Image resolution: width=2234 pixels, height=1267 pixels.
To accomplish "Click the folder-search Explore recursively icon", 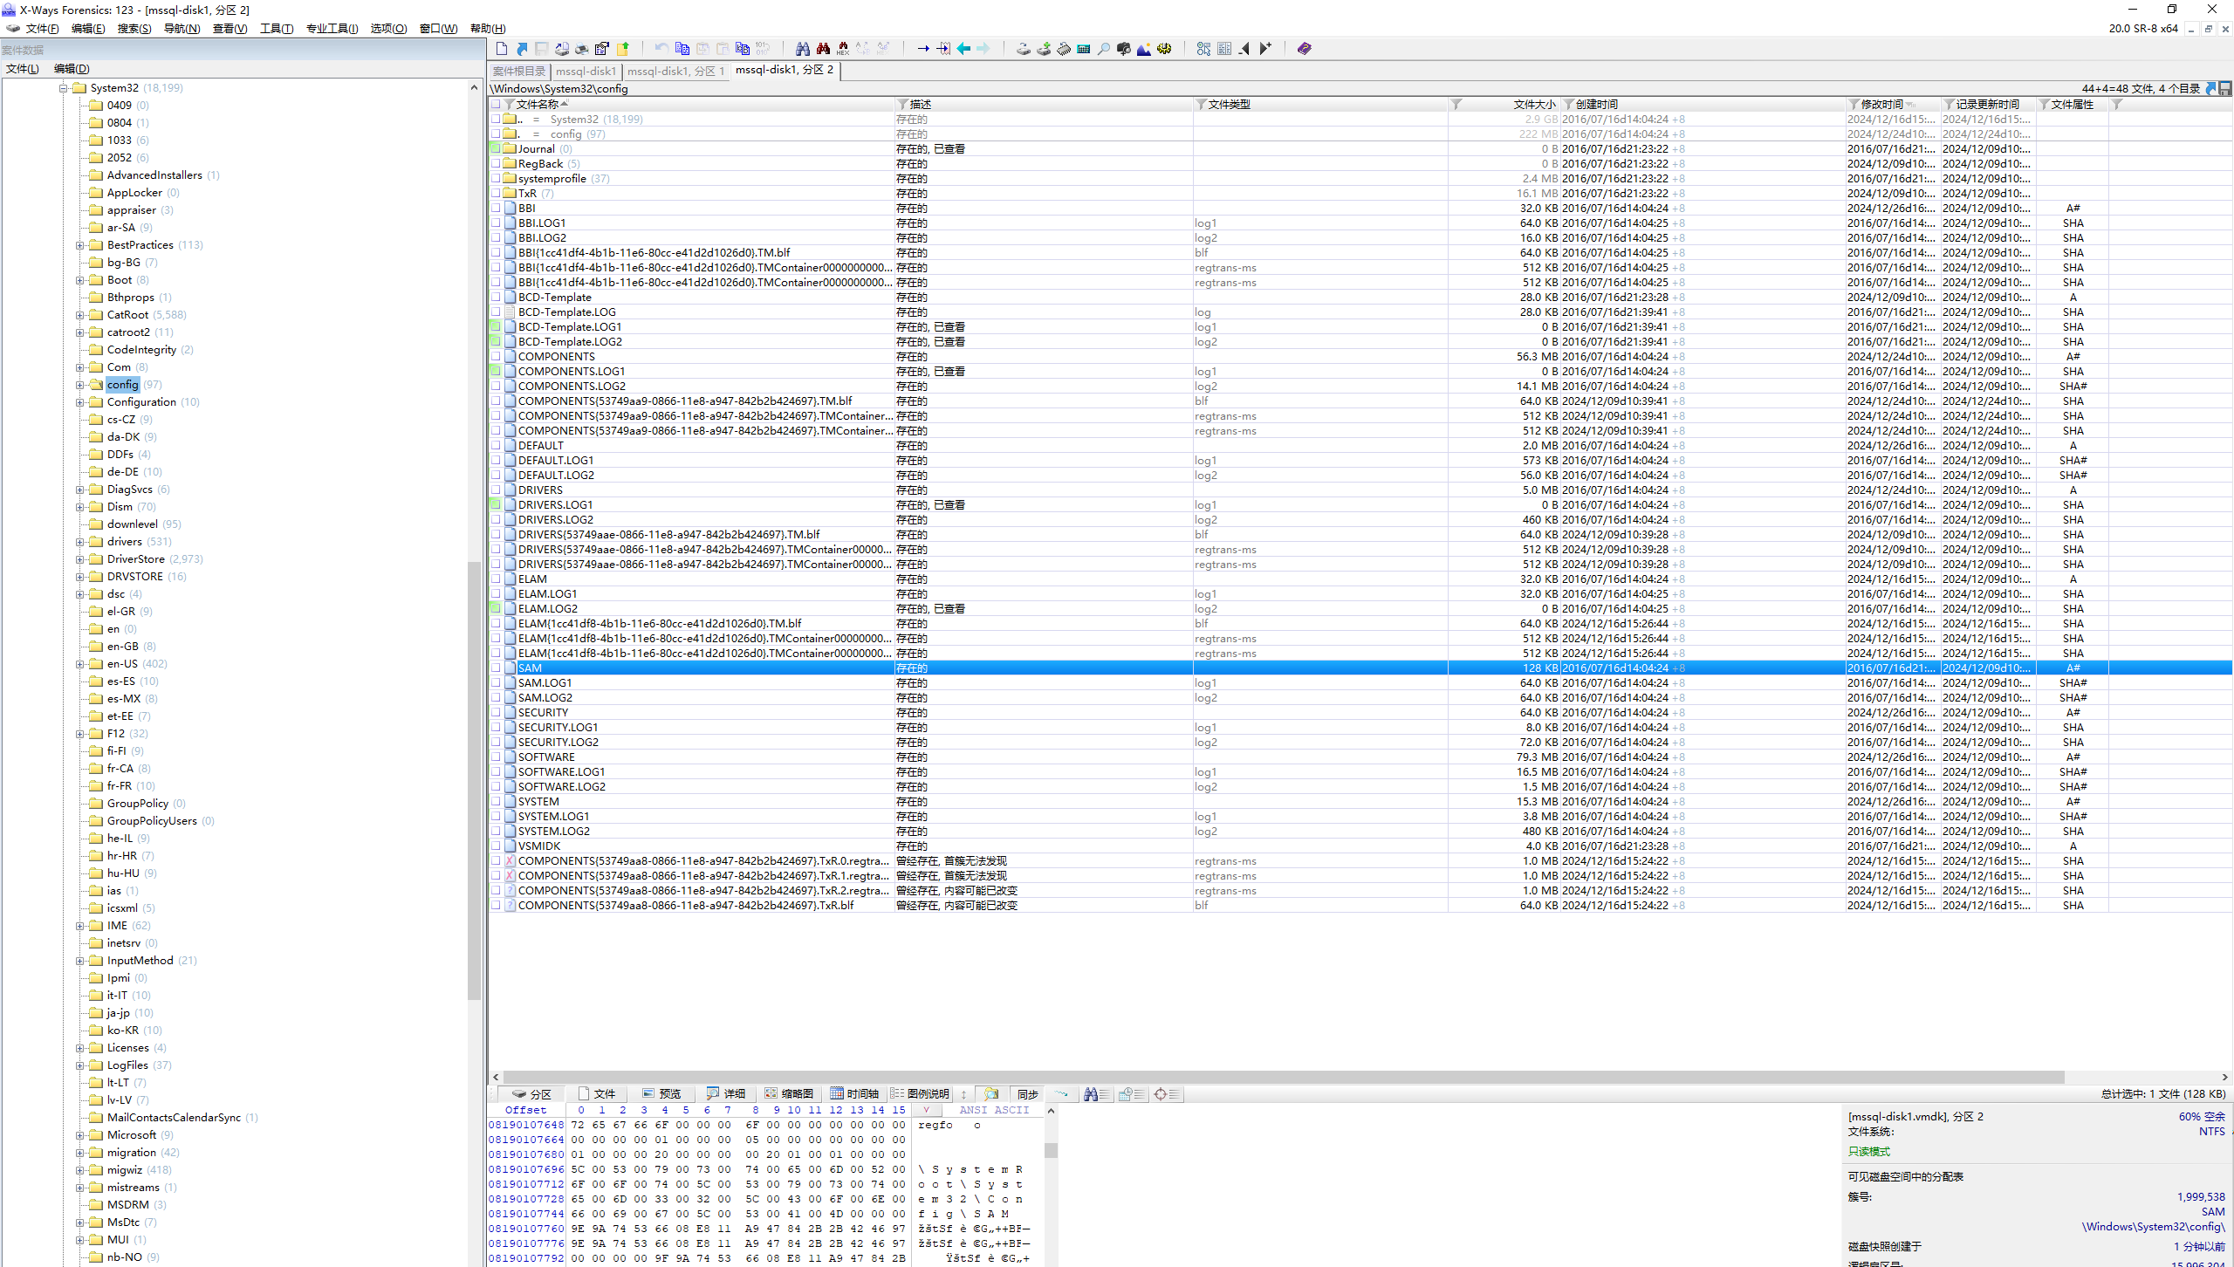I will (991, 1094).
